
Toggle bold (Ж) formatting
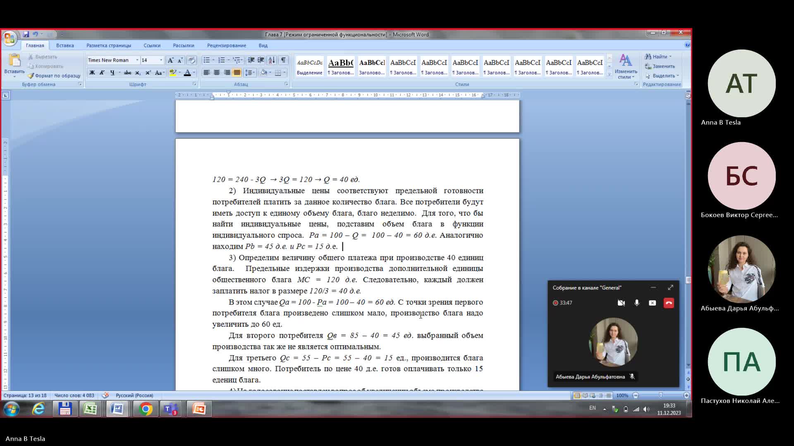click(92, 73)
